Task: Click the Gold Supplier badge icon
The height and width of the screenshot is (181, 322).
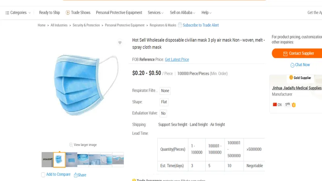Action: pyautogui.click(x=291, y=78)
